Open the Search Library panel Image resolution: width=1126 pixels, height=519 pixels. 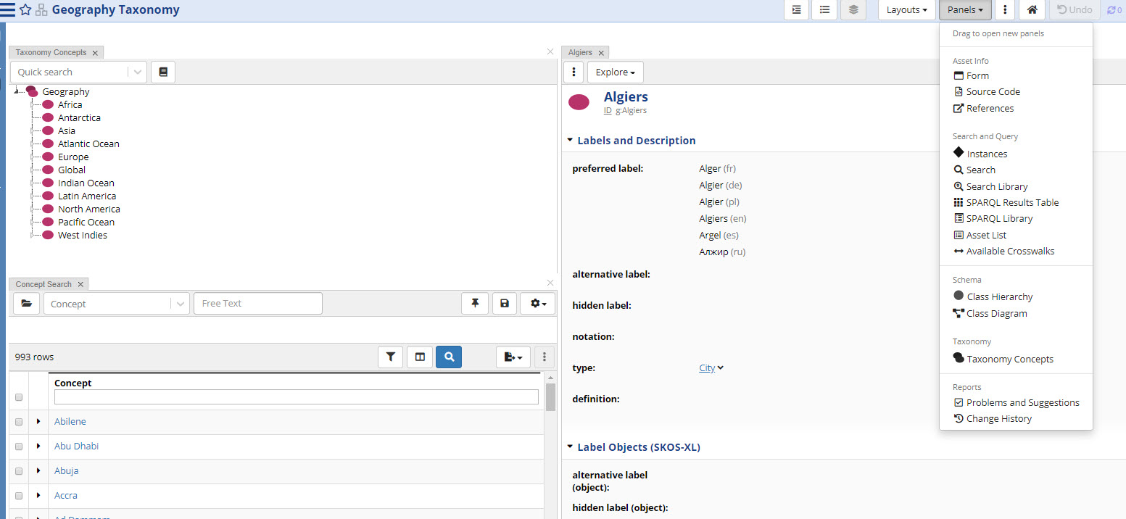pyautogui.click(x=996, y=186)
